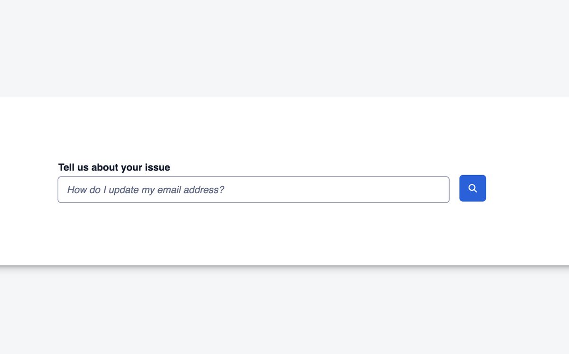The image size is (569, 354).
Task: Focus the 'Tell us about your issue' field
Action: 253,190
